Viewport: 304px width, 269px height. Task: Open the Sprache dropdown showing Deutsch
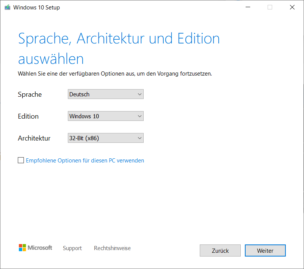[x=106, y=94]
